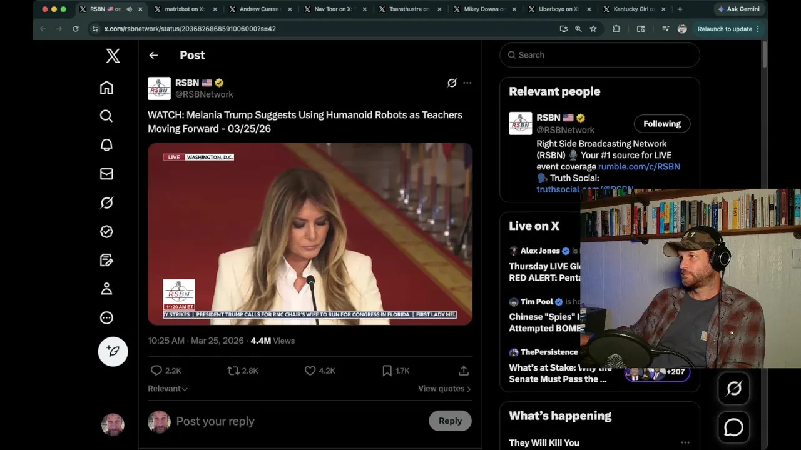Bookmark this page with star icon
Viewport: 801px width, 450px height.
(x=593, y=29)
